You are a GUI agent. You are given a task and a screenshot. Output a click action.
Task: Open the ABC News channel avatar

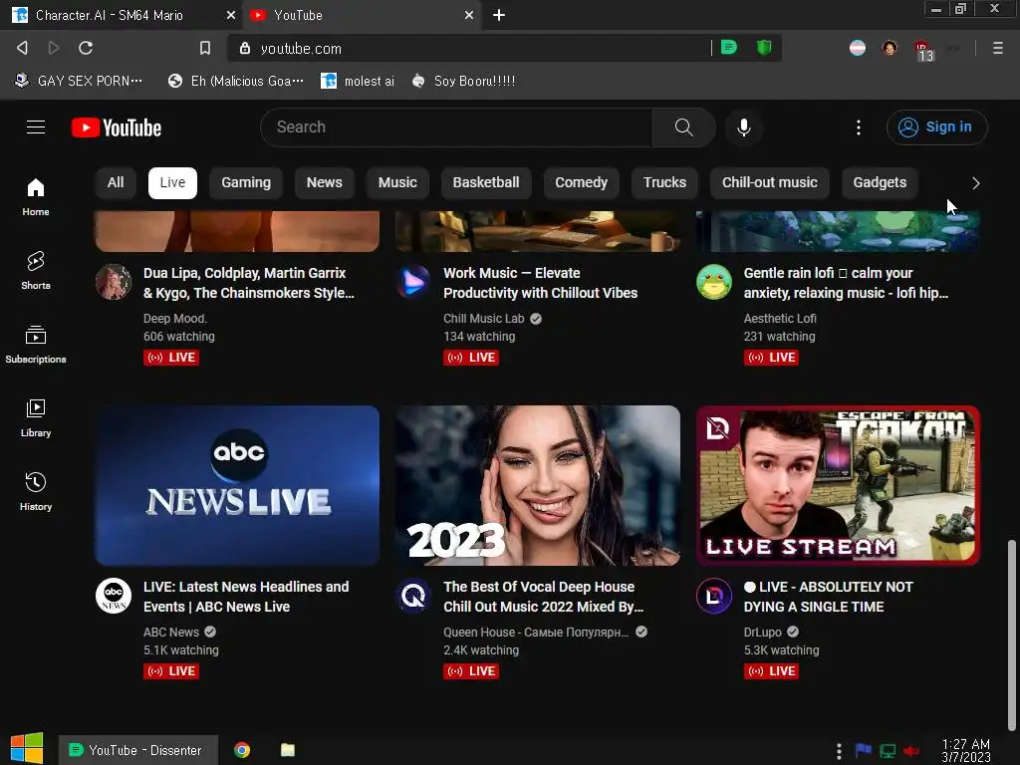pyautogui.click(x=114, y=596)
